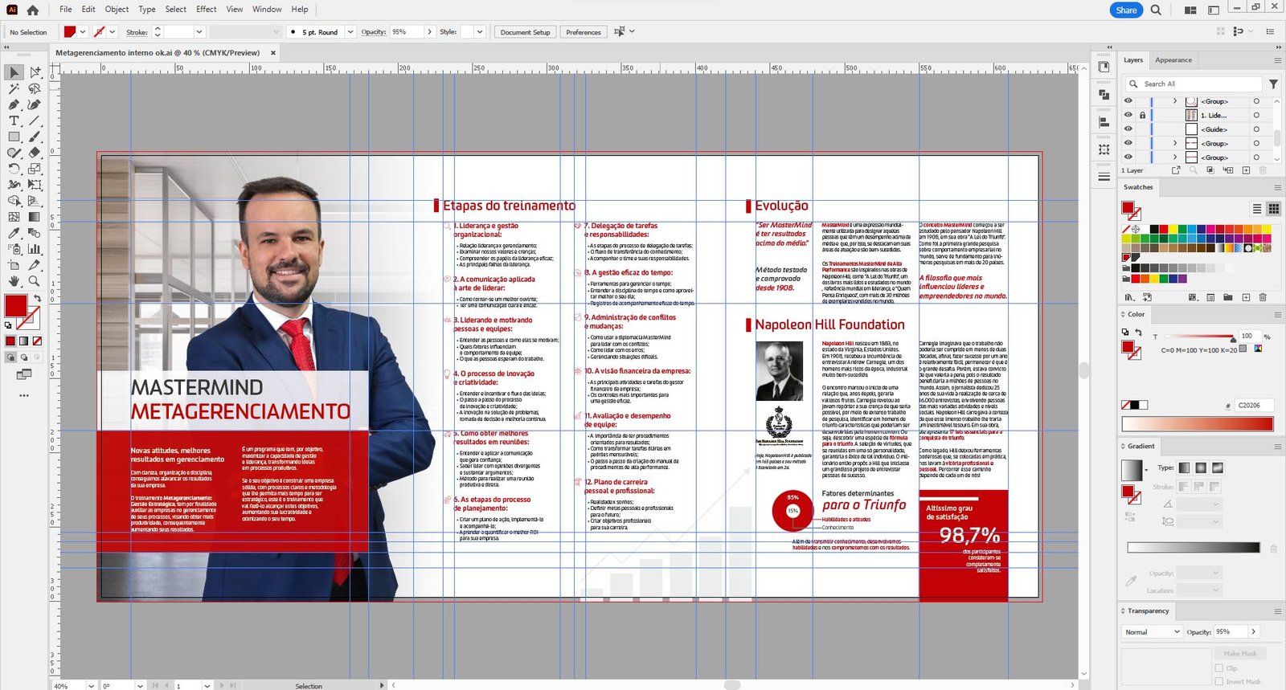This screenshot has width=1286, height=690.
Task: Select the Free Transform tool
Action: coord(35,185)
